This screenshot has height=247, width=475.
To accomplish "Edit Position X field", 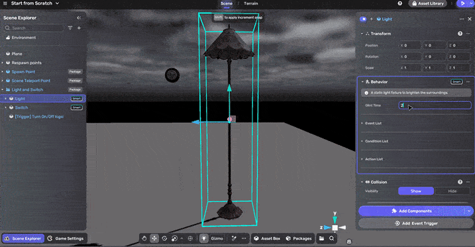I will click(x=410, y=46).
